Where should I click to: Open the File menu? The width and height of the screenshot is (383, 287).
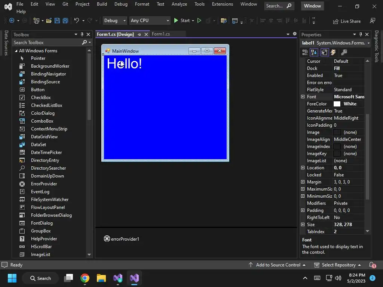[x=20, y=4]
